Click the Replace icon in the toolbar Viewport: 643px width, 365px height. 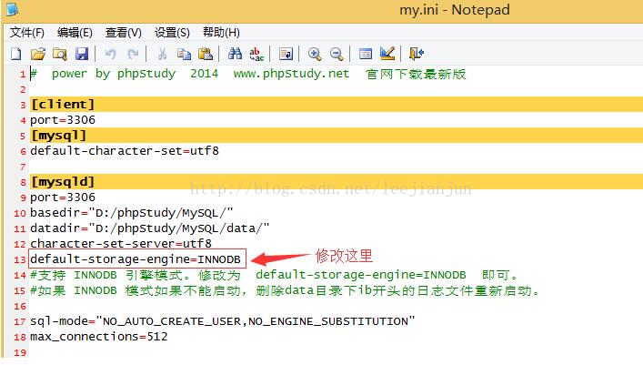coord(256,54)
